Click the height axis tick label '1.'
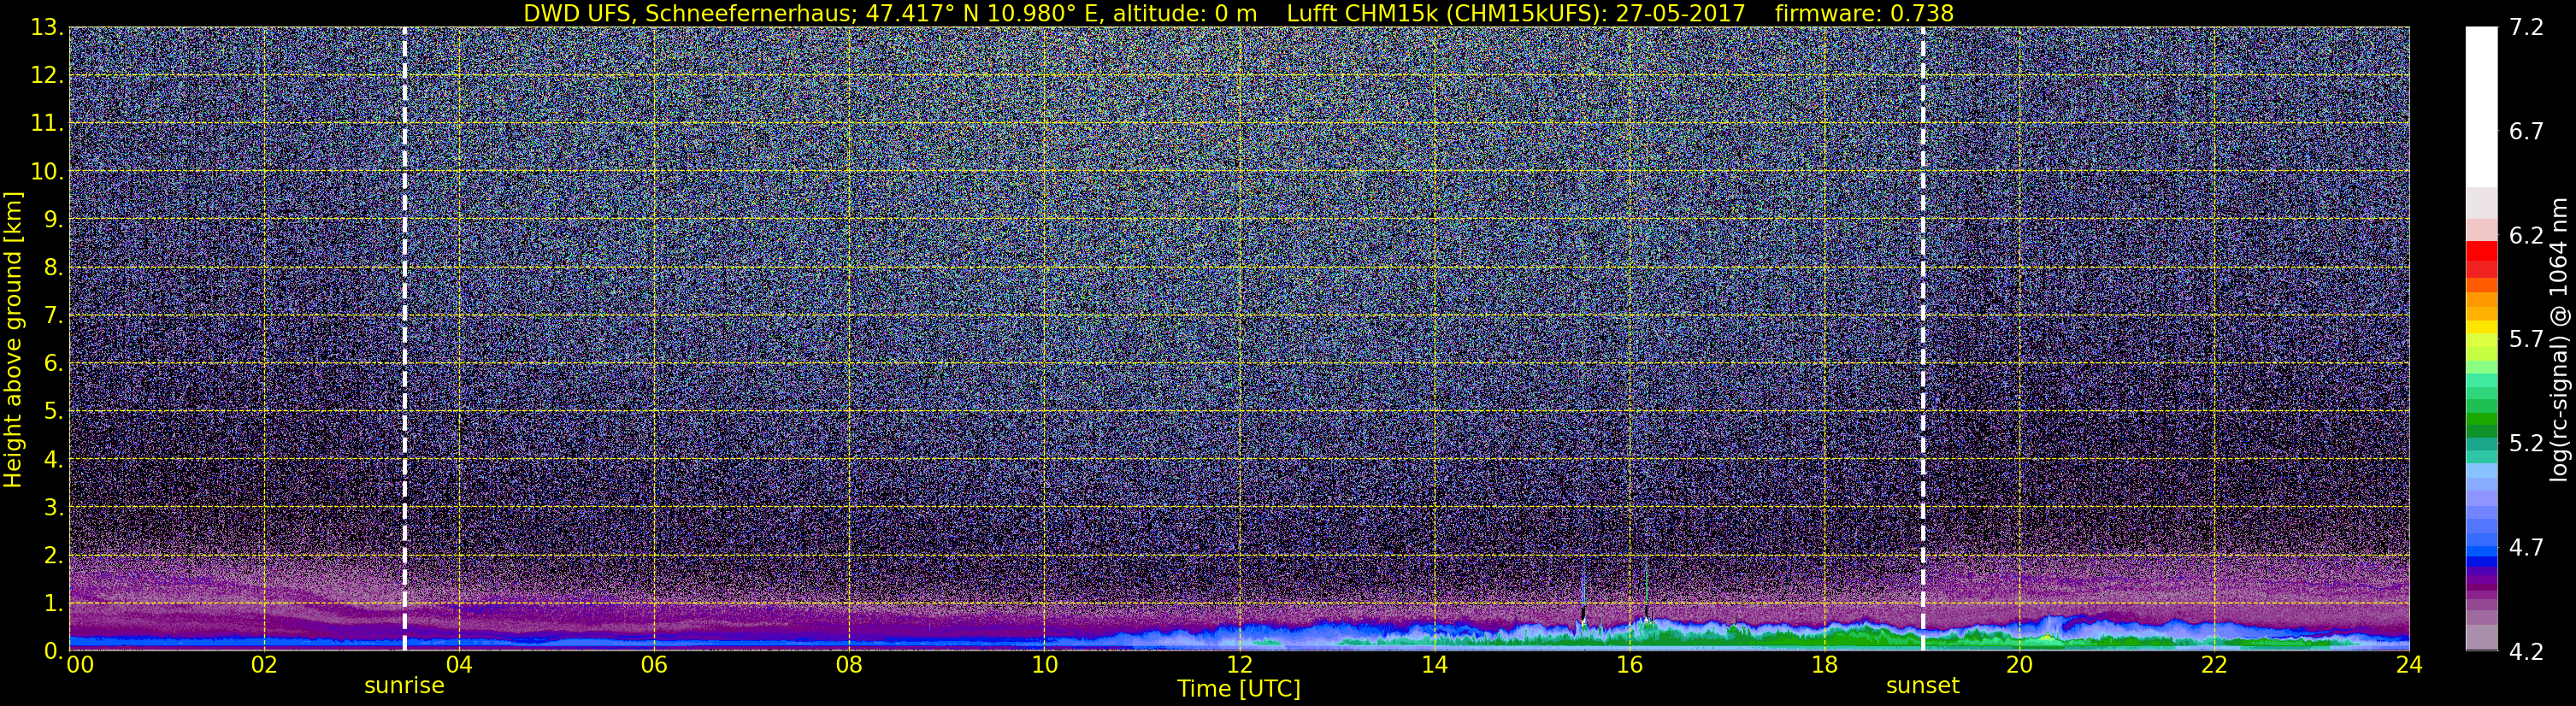This screenshot has height=706, width=2576. 54,604
